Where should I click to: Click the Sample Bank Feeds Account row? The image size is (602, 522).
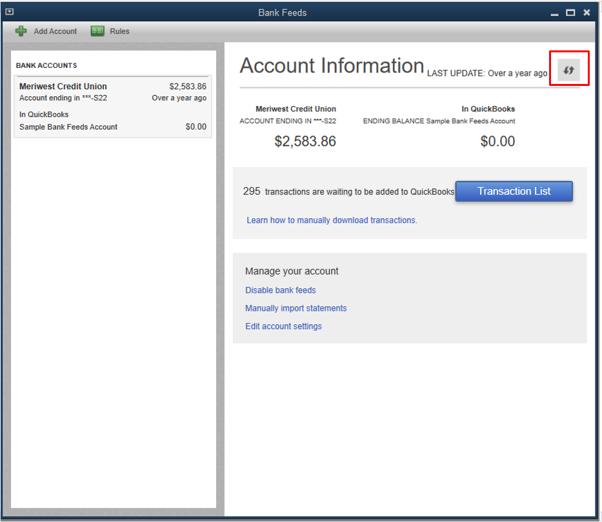click(113, 127)
